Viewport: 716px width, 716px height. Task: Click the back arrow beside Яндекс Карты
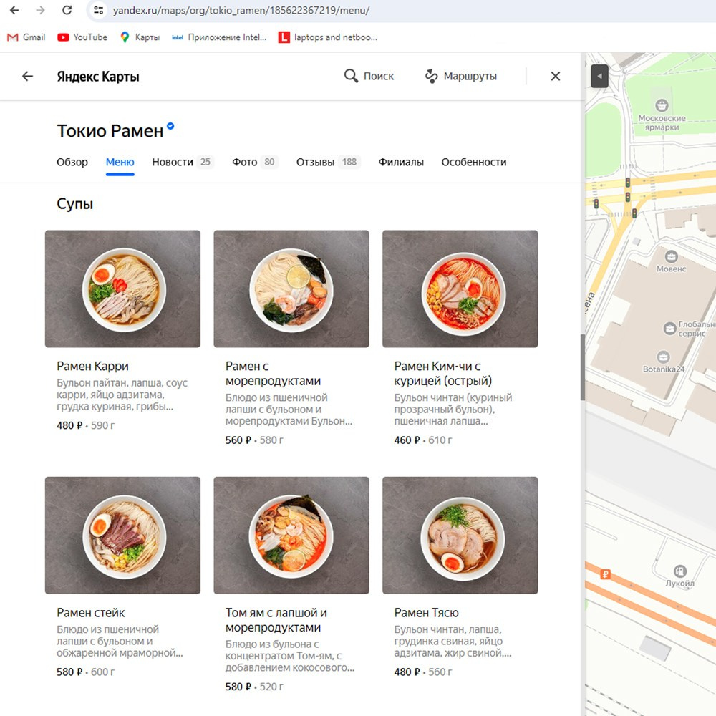(28, 76)
